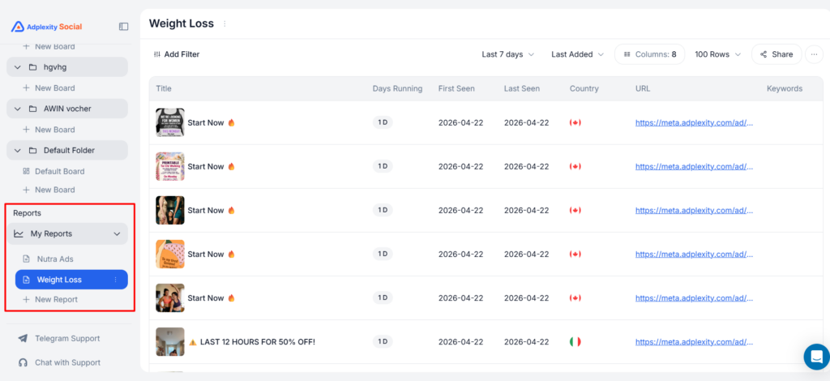
Task: Select the Weight Loss report
Action: [x=71, y=280]
